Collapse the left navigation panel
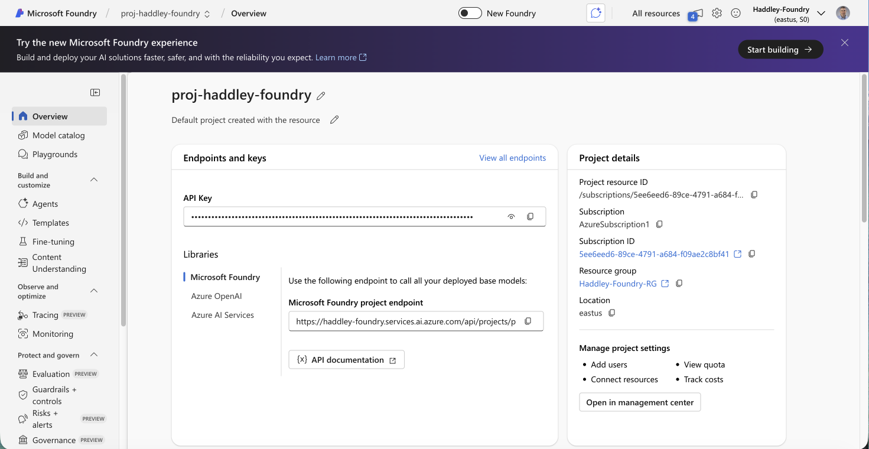Image resolution: width=869 pixels, height=449 pixels. pyautogui.click(x=95, y=92)
